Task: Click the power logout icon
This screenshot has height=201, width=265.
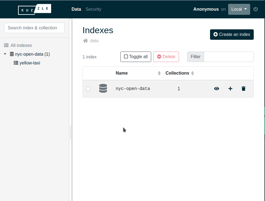Action: [x=256, y=9]
